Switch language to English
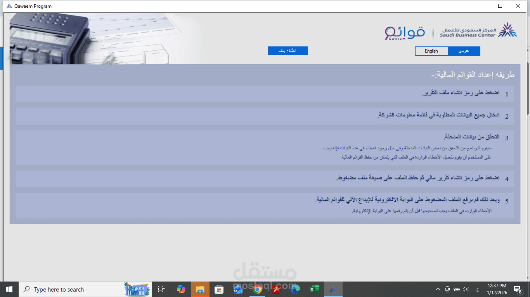The height and width of the screenshot is (297, 530). (431, 51)
